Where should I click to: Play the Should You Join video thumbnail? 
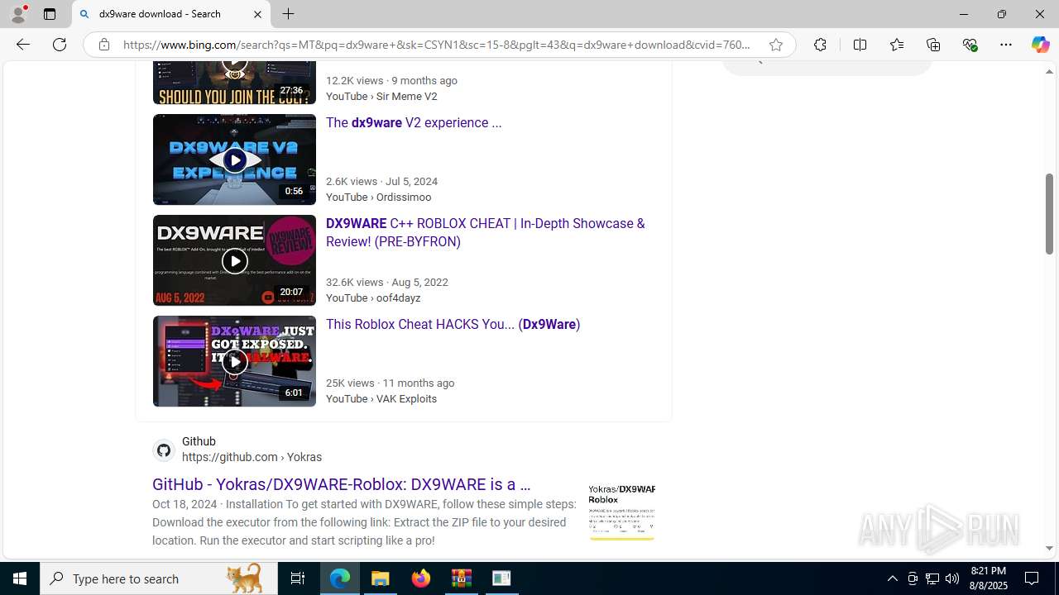click(234, 83)
